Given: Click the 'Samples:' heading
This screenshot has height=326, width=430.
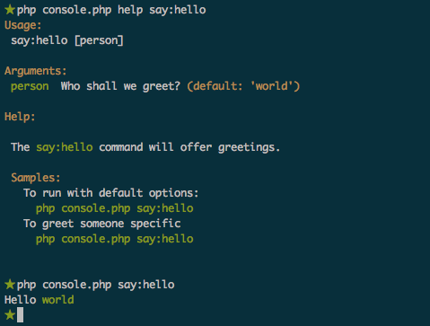Looking at the screenshot, I should pos(36,178).
